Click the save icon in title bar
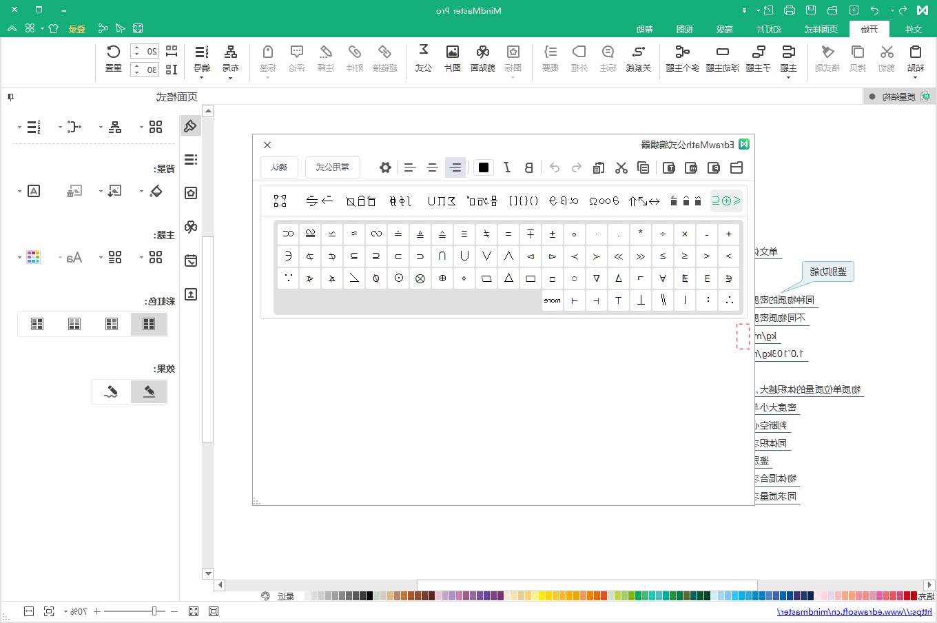The height and width of the screenshot is (623, 937). click(811, 10)
